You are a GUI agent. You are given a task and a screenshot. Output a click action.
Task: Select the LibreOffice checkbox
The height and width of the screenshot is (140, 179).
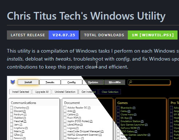click(65, 124)
